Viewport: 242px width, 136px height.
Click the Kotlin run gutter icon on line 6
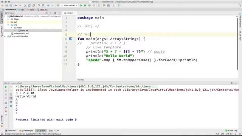click(71, 39)
